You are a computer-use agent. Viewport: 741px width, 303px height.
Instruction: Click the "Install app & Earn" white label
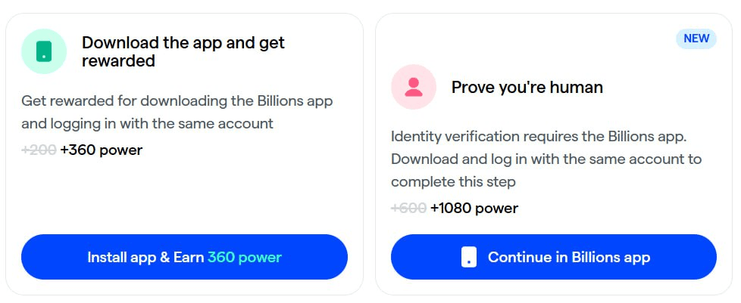[x=145, y=257]
